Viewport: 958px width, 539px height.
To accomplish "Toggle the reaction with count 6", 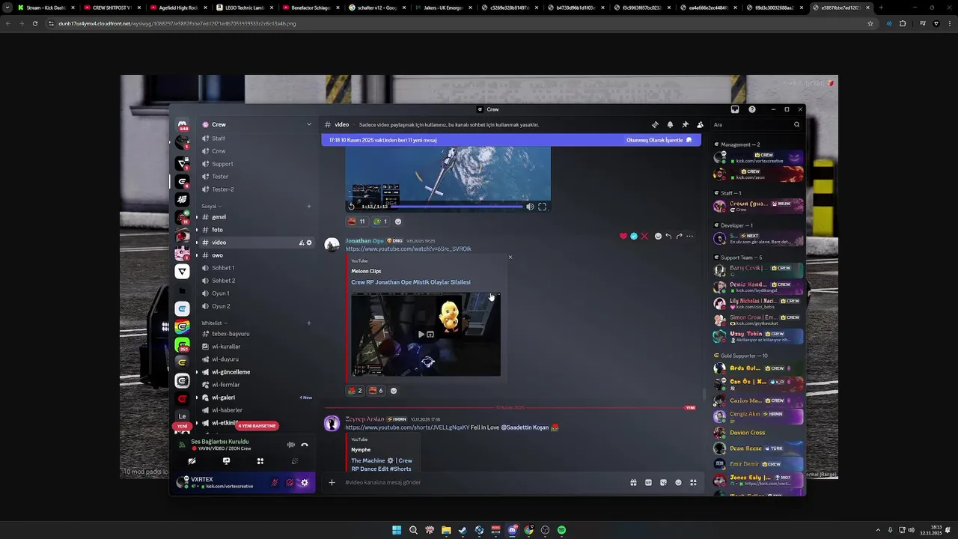I will click(376, 391).
